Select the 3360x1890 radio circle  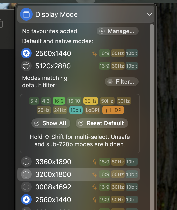tap(26, 162)
